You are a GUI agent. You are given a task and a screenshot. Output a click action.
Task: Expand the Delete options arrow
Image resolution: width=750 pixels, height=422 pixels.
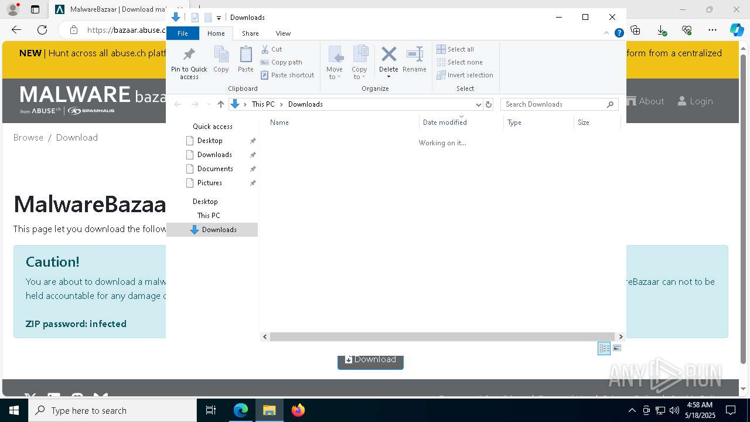[x=388, y=77]
